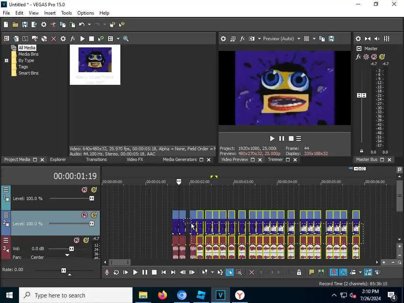Toggle Loop Playback in the transport bar
This screenshot has width=404, height=303.
coord(116,272)
